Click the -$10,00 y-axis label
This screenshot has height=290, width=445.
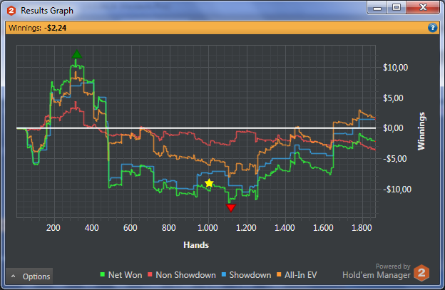point(397,189)
